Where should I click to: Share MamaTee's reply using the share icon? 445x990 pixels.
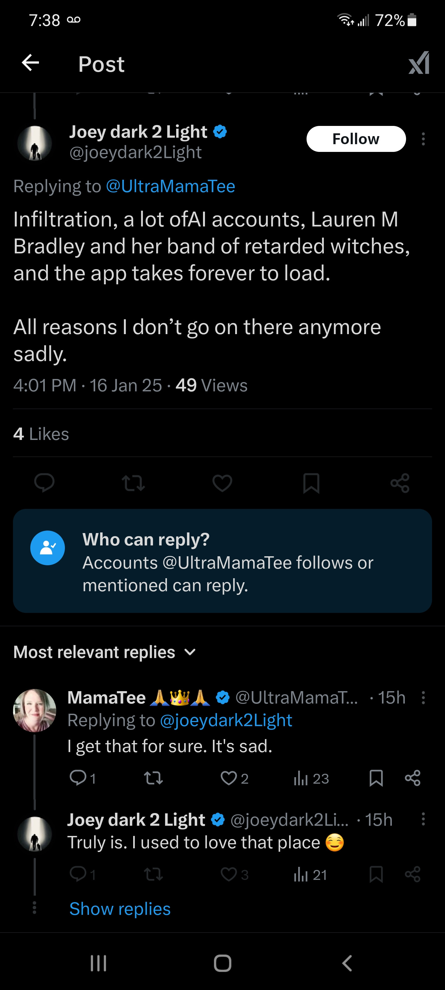point(412,778)
